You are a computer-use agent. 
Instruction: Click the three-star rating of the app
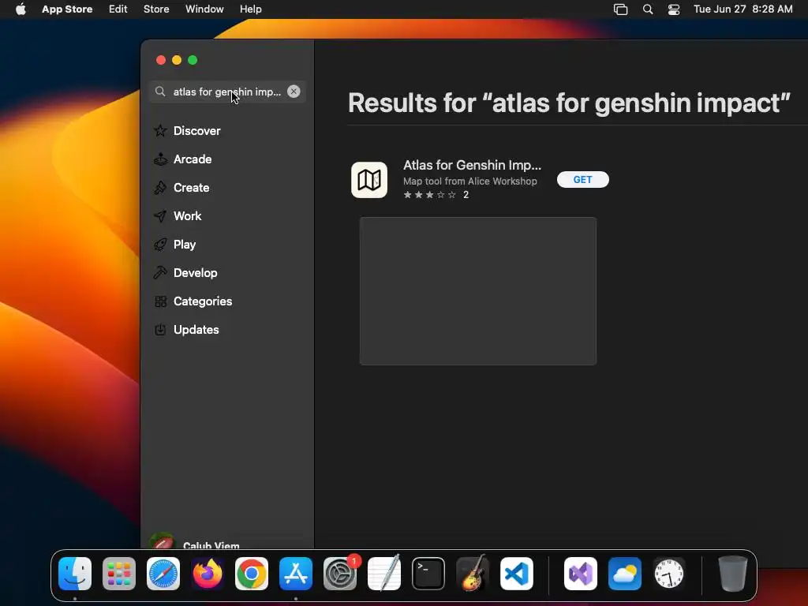pyautogui.click(x=430, y=195)
